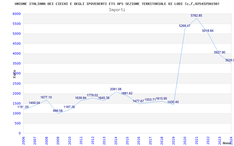Click data label 5018.84
The height and width of the screenshot is (146, 234).
[x=208, y=31]
